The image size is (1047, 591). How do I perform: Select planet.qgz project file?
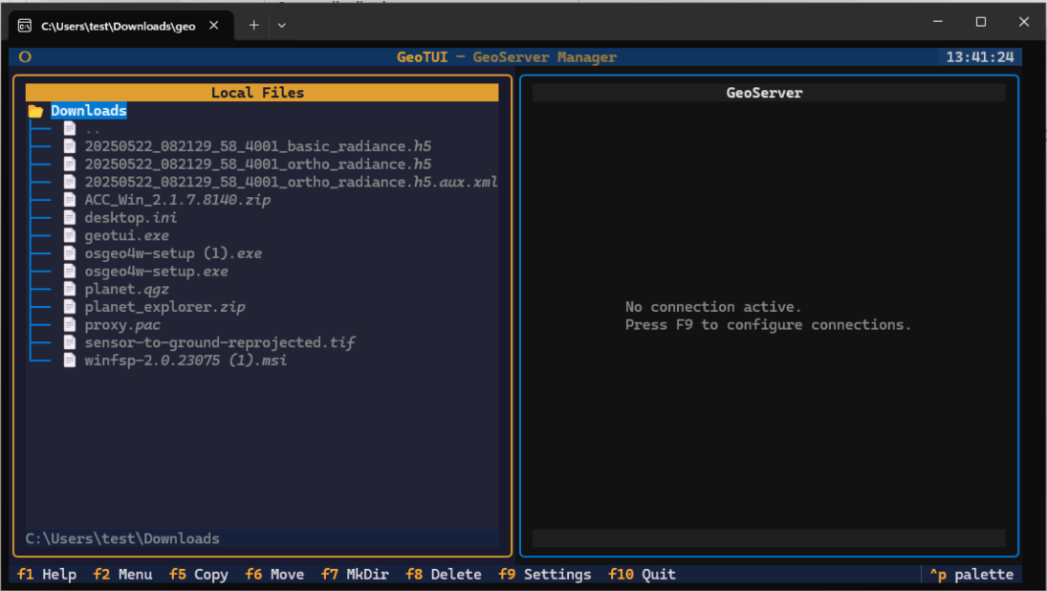pyautogui.click(x=127, y=289)
